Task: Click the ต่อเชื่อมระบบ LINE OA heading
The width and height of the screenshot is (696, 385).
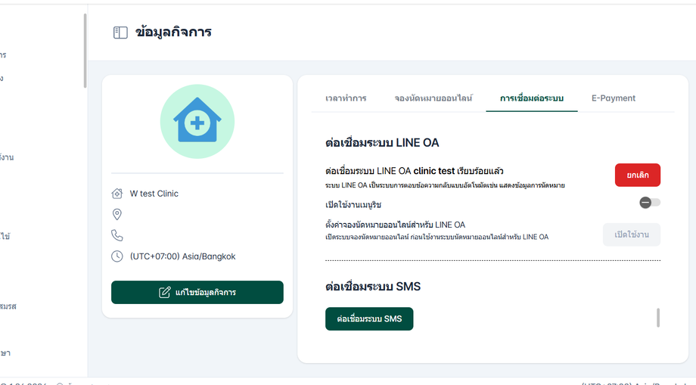Action: coord(382,143)
